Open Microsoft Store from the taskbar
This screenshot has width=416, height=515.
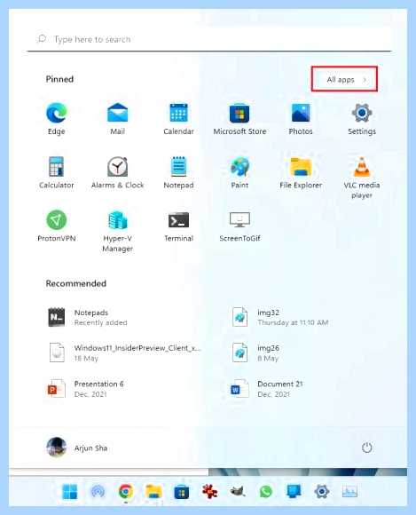182,492
